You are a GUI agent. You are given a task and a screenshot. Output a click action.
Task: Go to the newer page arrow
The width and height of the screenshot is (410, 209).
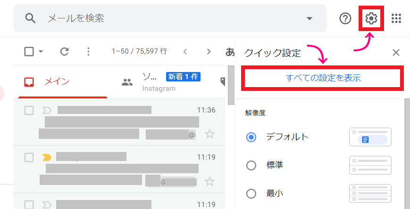click(185, 52)
